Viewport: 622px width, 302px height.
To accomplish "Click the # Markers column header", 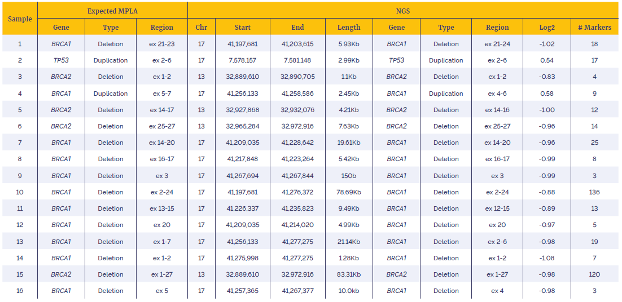I will point(594,27).
